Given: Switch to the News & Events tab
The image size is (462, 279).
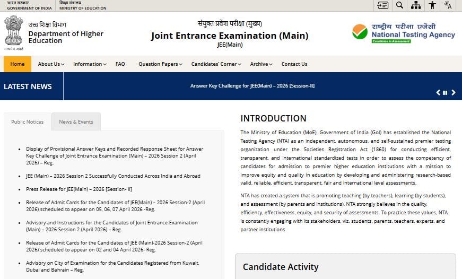Looking at the screenshot, I should tap(76, 121).
